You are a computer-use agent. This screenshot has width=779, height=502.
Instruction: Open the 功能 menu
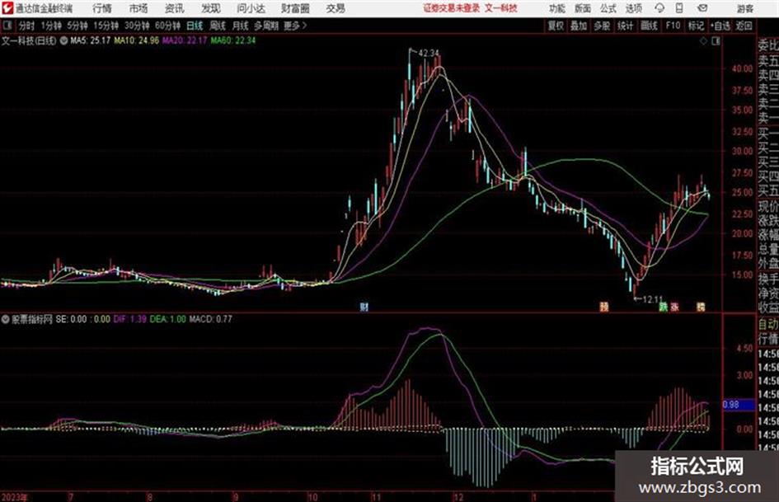point(557,8)
